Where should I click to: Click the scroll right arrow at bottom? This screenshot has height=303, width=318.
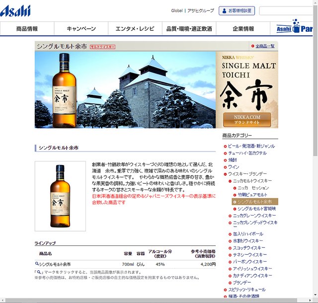[x=310, y=301]
